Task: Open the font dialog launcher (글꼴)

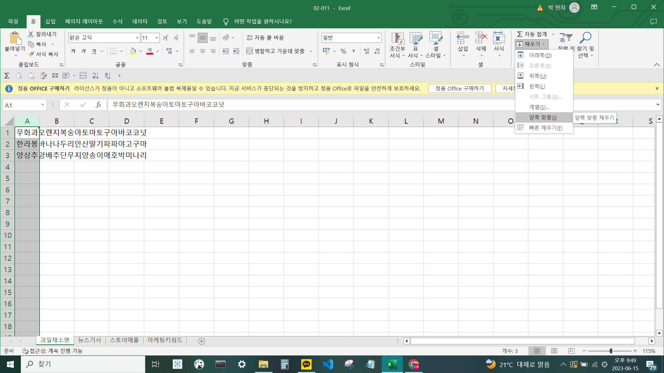Action: [x=181, y=65]
